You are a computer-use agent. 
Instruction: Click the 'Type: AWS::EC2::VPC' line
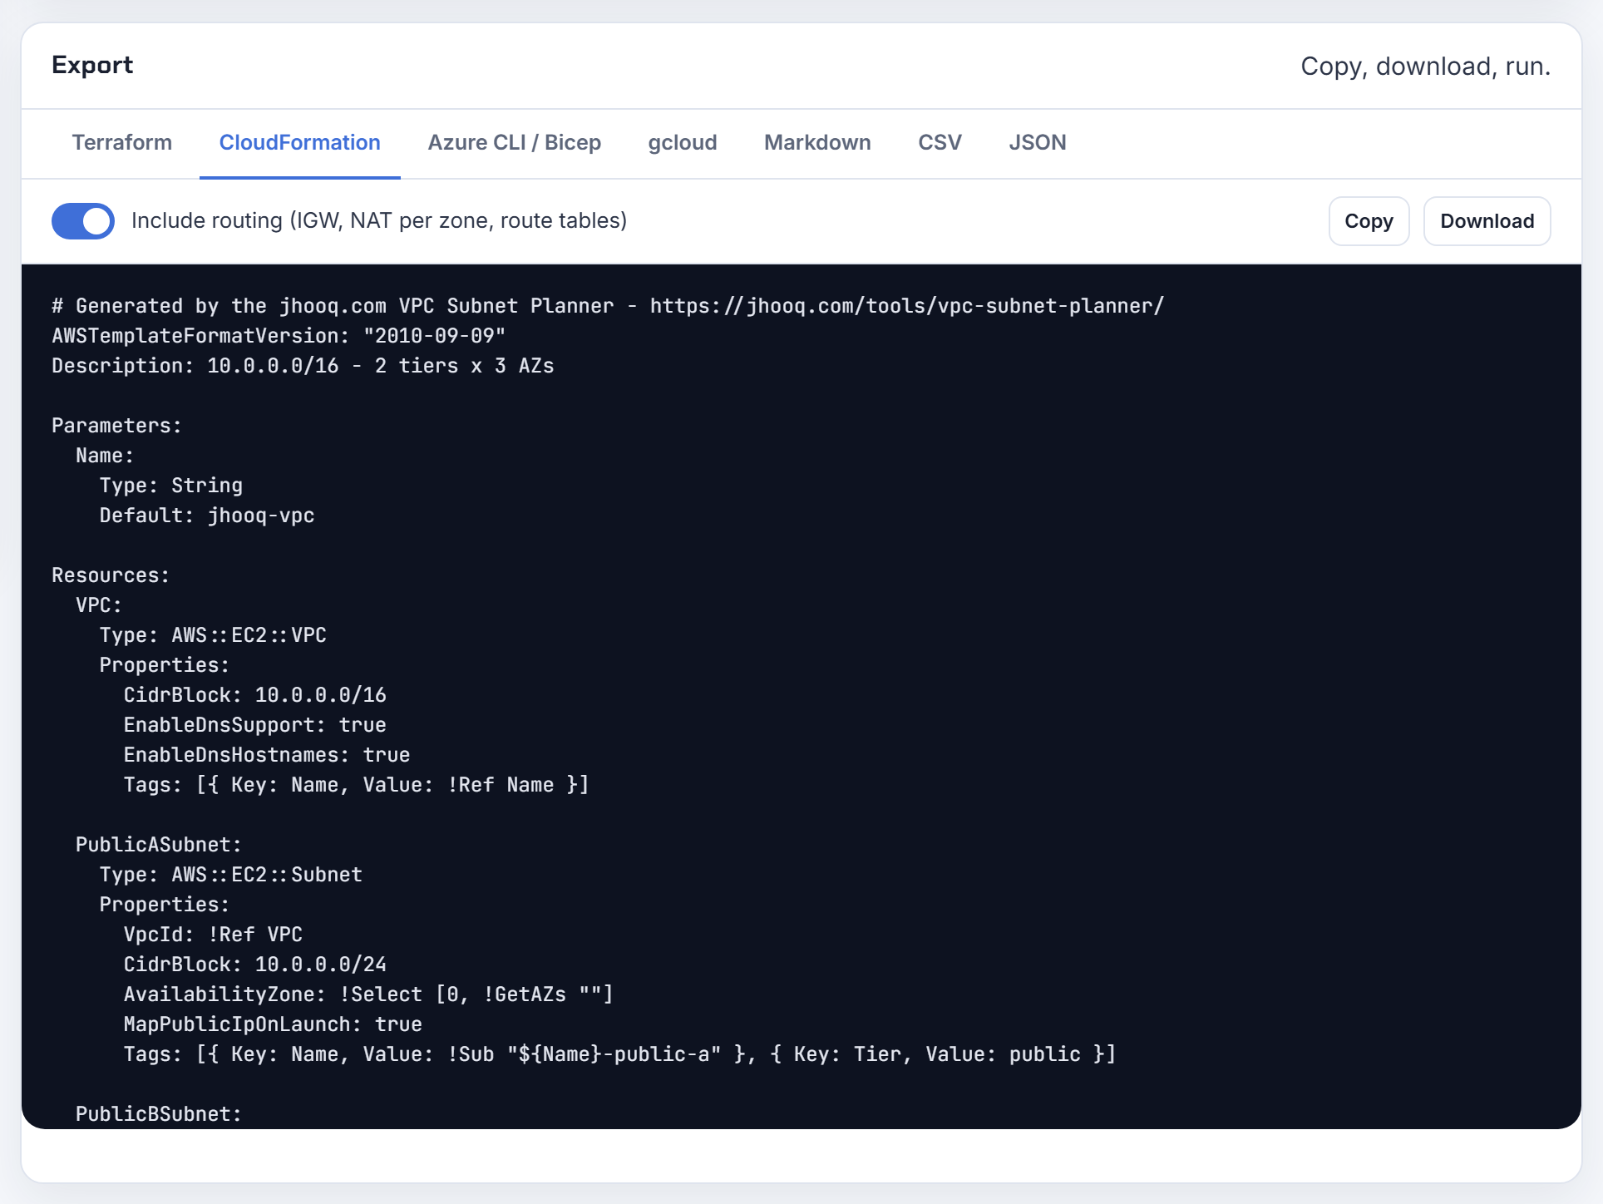click(213, 635)
